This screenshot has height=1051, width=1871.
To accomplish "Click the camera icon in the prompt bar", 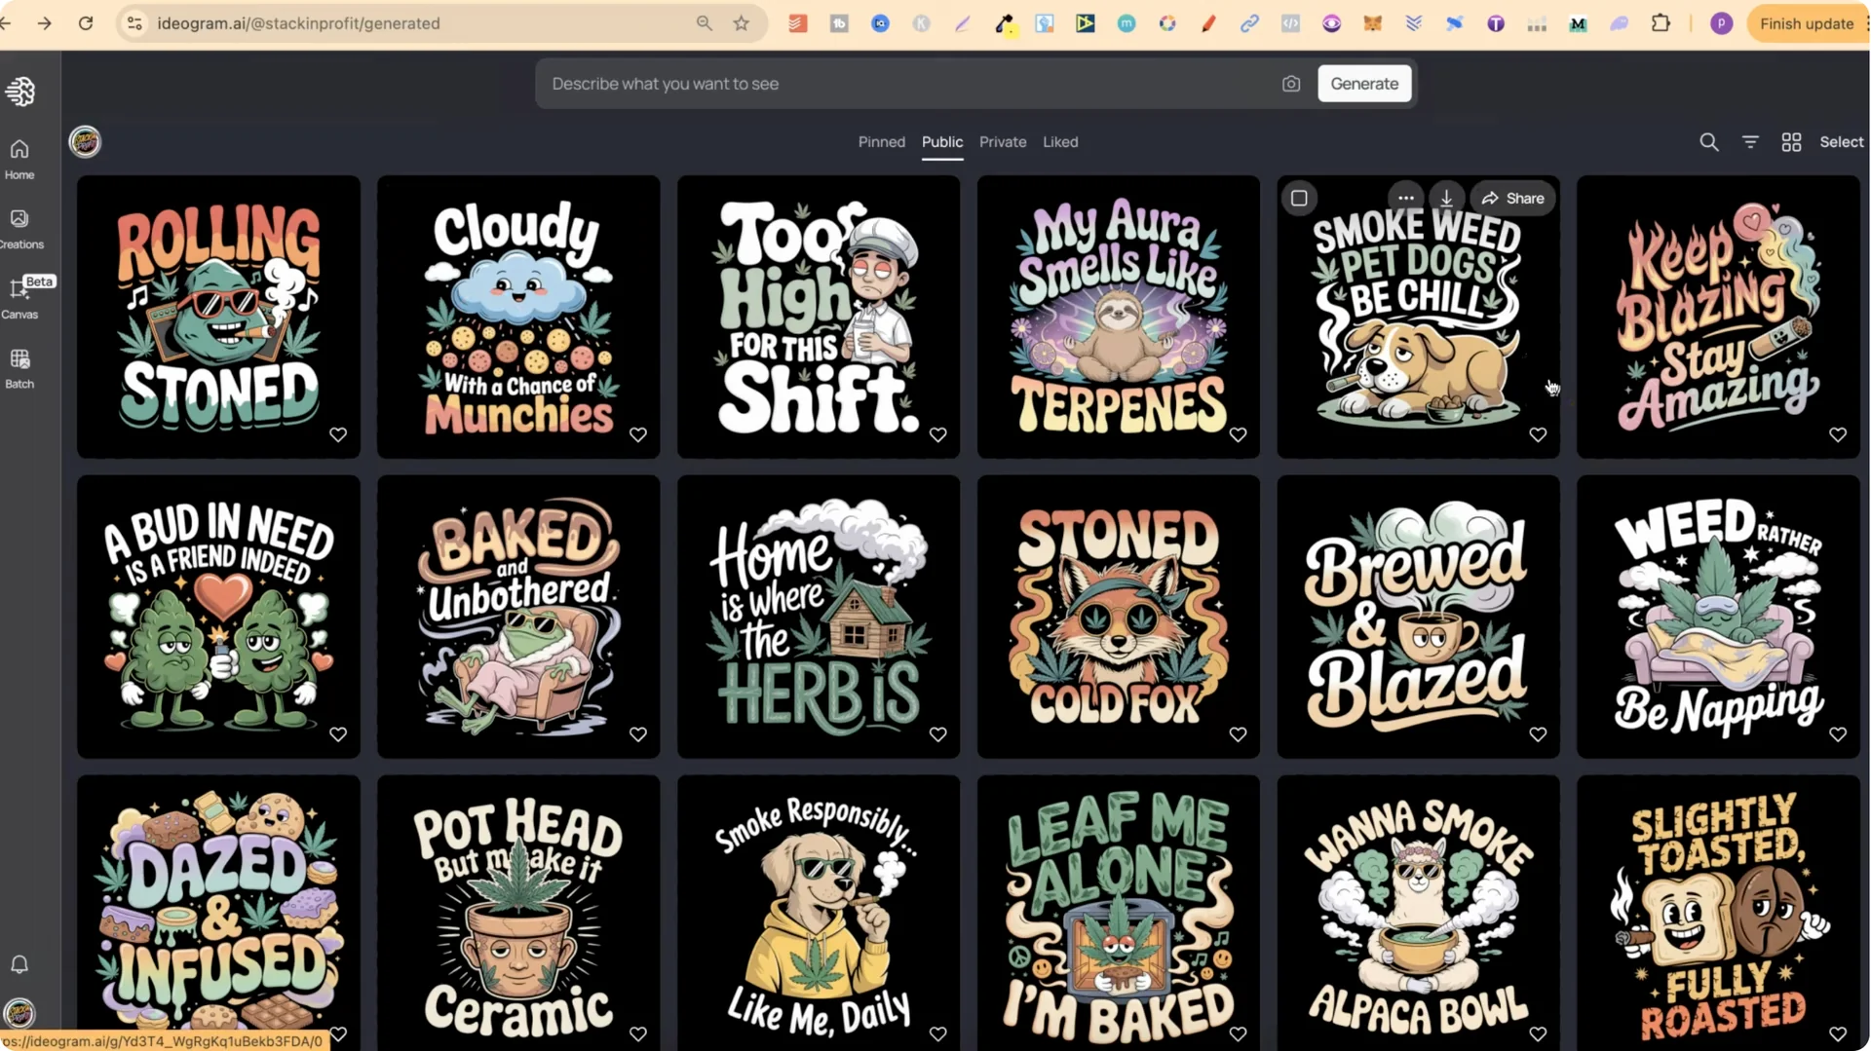I will point(1290,84).
